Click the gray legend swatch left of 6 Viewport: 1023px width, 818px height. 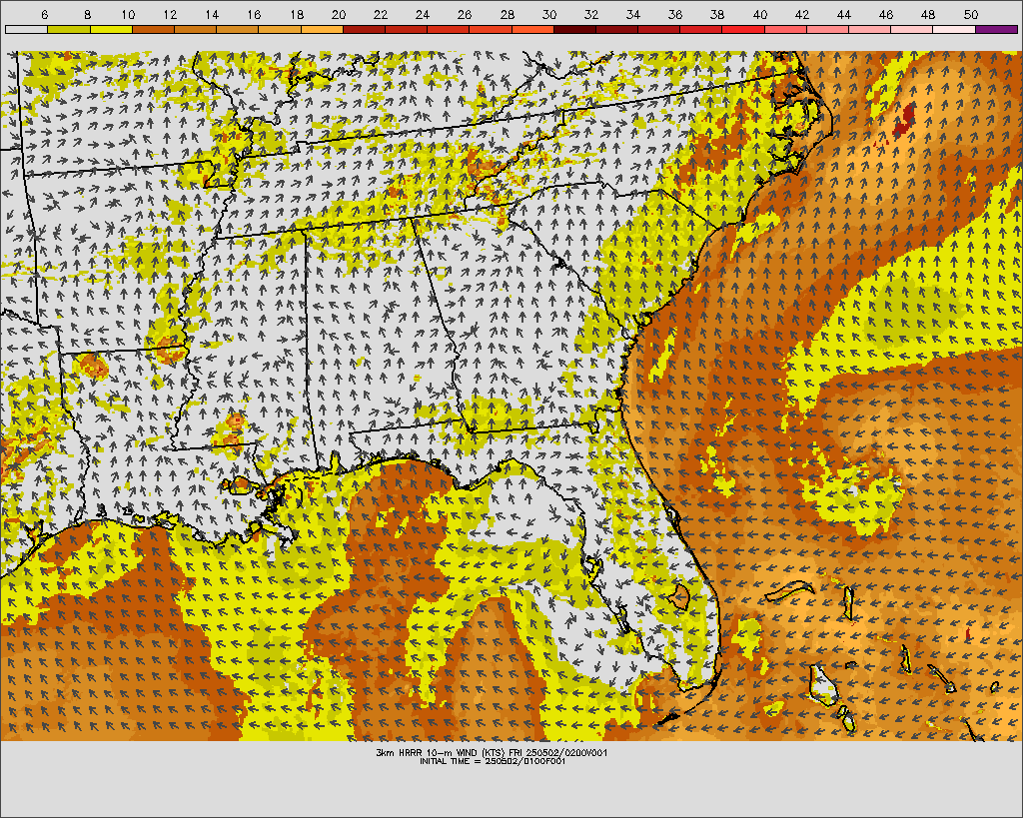click(26, 29)
